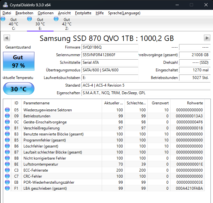Screen dimensions: 213x203
Task: Click status orb for LBA geschrieben row
Action: click(x=7, y=188)
